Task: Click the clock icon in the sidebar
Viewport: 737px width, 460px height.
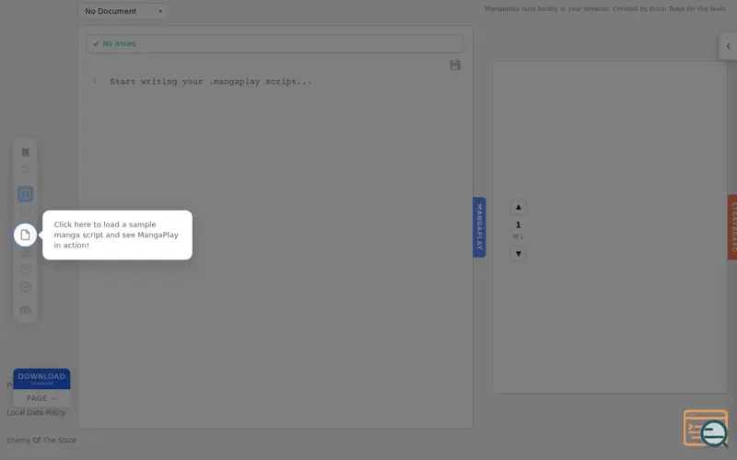Action: pos(26,286)
